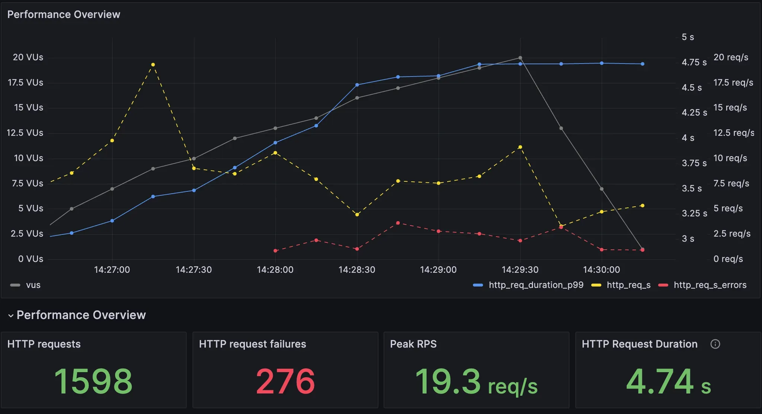The image size is (762, 414).
Task: Click the gray vus color swatch
Action: point(15,285)
